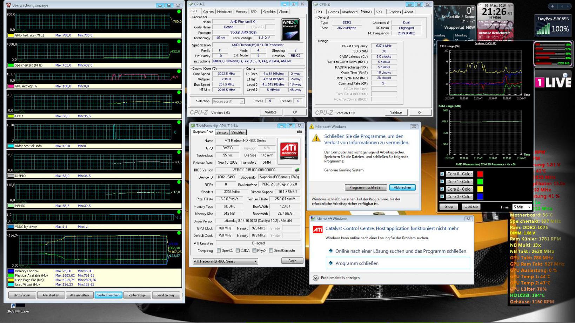Image resolution: width=575 pixels, height=323 pixels.
Task: Open the Validation tab in GPU-Z
Action: (x=238, y=132)
